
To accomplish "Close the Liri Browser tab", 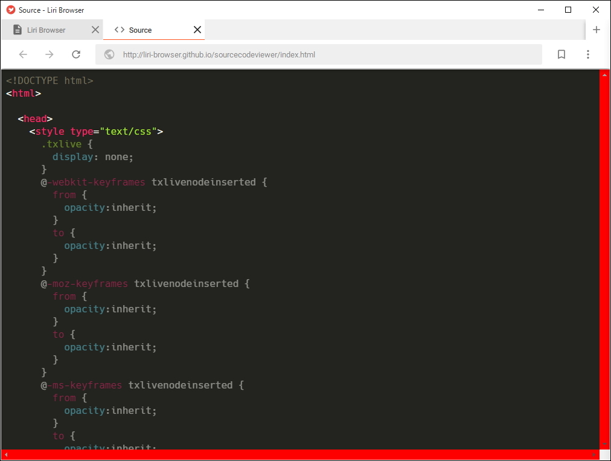I will pos(95,30).
